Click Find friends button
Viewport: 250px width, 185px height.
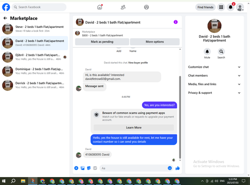point(205,7)
